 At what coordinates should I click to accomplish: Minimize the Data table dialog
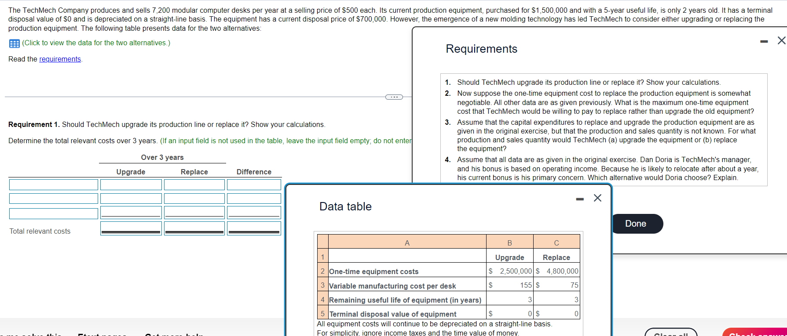pos(580,199)
